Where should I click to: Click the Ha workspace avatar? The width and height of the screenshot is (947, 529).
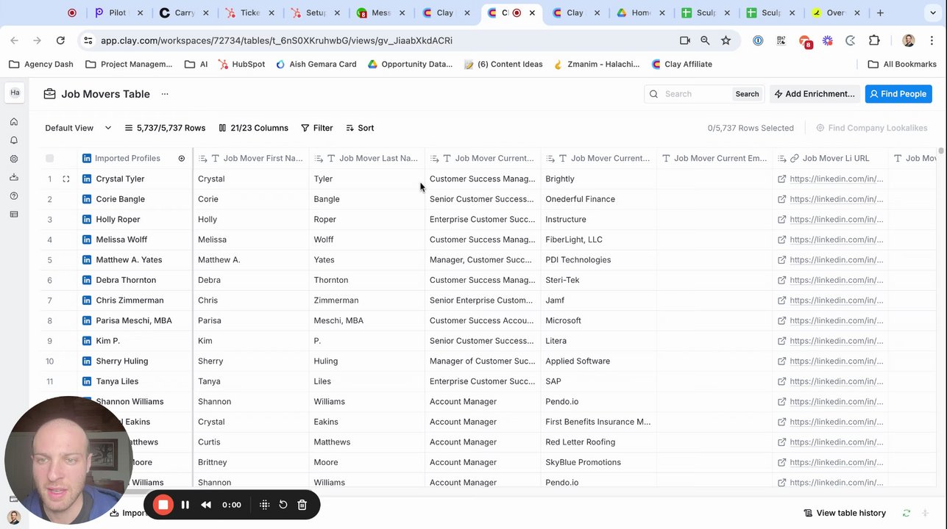click(15, 93)
